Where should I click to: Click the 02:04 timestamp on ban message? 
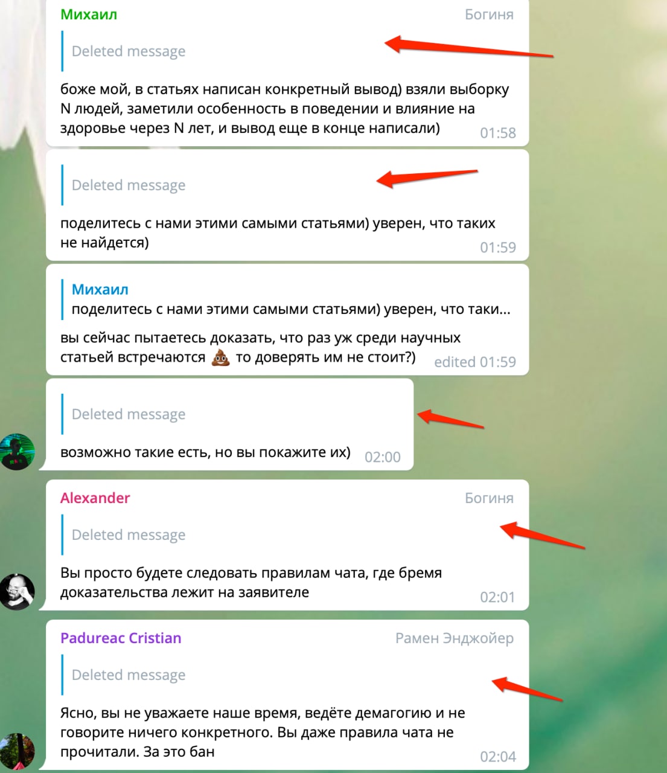[498, 757]
